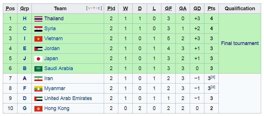Viewport: 264px width, 116px height.
Task: Click the Myanmar flag icon
Action: tap(38, 89)
